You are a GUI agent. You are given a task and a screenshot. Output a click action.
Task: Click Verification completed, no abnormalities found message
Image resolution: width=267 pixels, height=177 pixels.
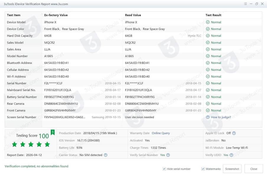point(36,166)
